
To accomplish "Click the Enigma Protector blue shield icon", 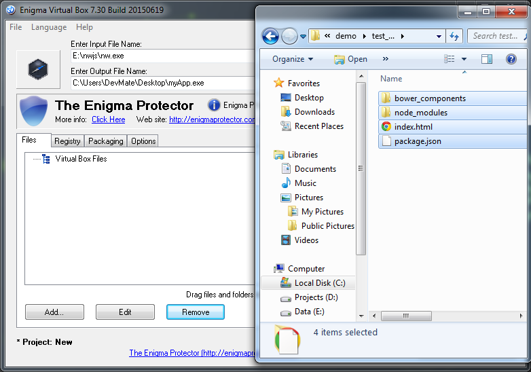I will point(33,111).
